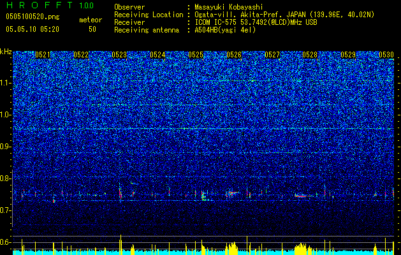Click the 0523 time marker
The image size is (401, 255).
point(119,55)
